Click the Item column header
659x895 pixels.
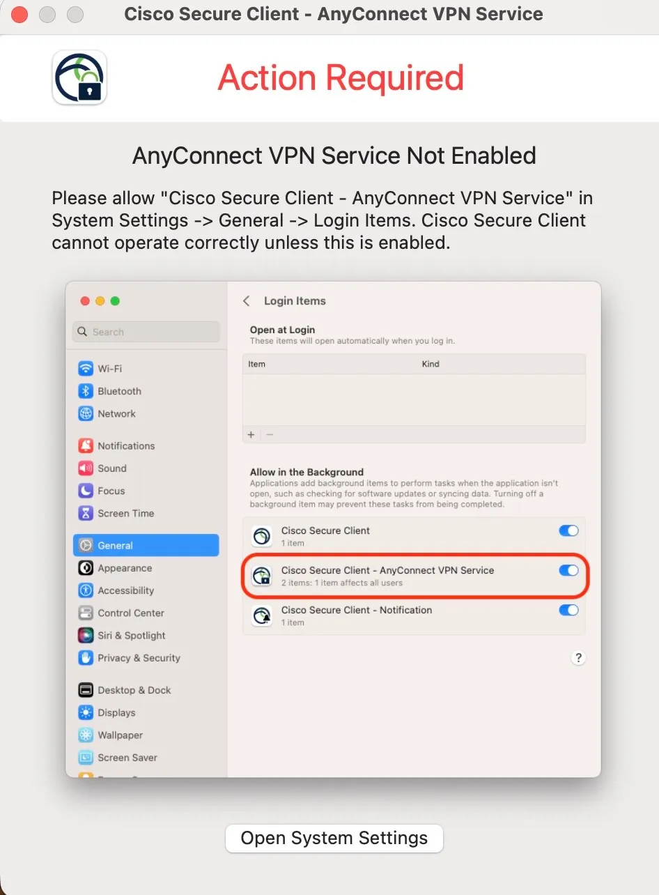[x=257, y=364]
